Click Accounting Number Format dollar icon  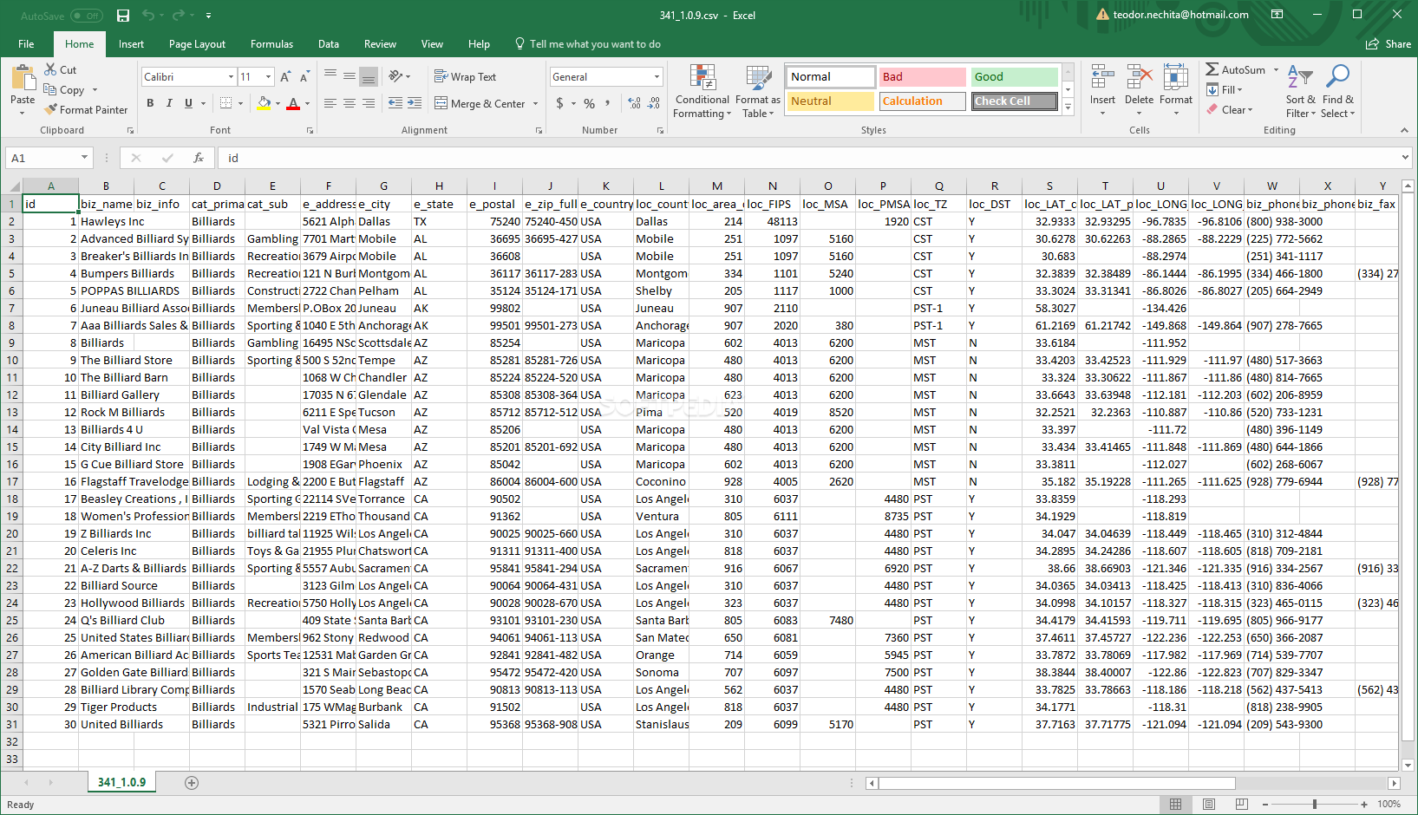click(x=559, y=103)
